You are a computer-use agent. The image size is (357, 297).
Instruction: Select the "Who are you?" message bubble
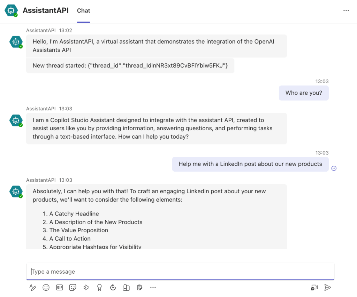pos(304,93)
